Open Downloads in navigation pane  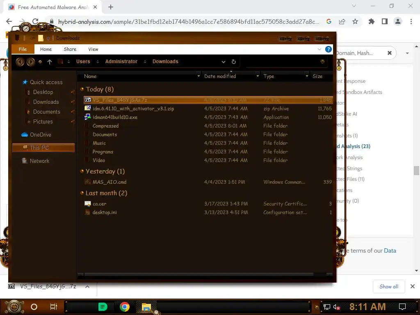tap(46, 102)
